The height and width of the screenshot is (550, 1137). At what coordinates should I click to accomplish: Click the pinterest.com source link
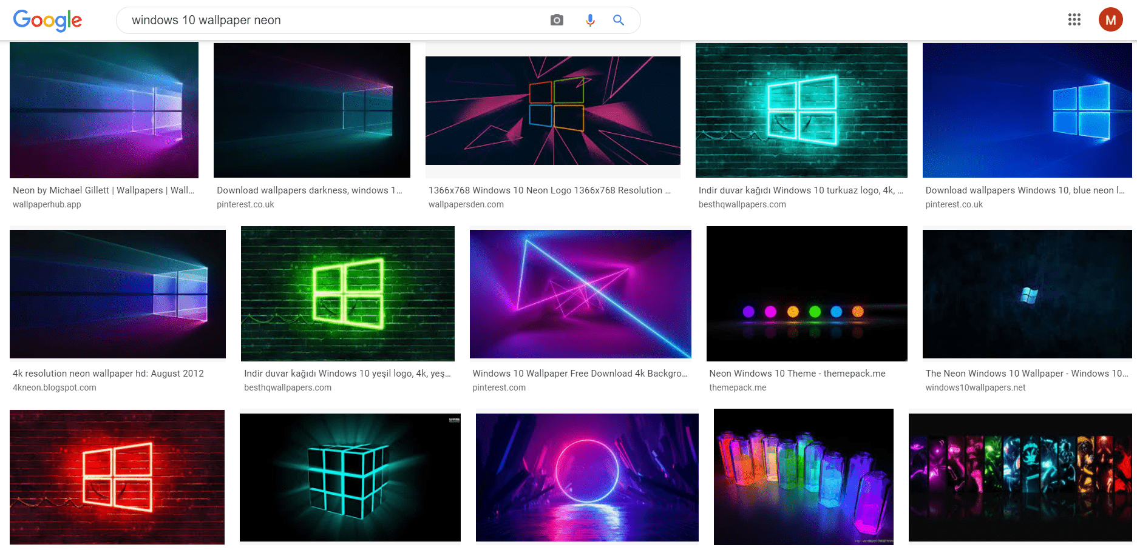pyautogui.click(x=499, y=387)
